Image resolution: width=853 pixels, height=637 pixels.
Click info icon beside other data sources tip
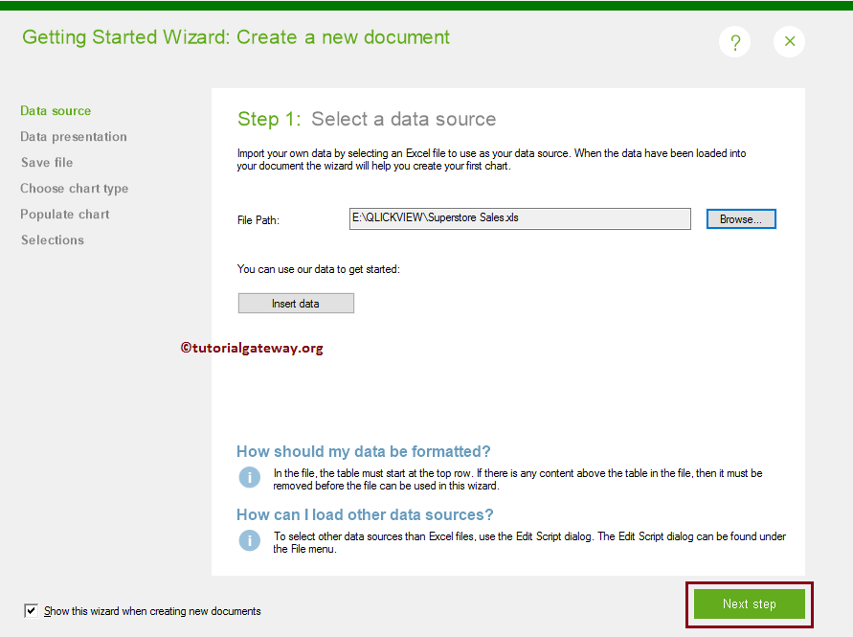249,539
